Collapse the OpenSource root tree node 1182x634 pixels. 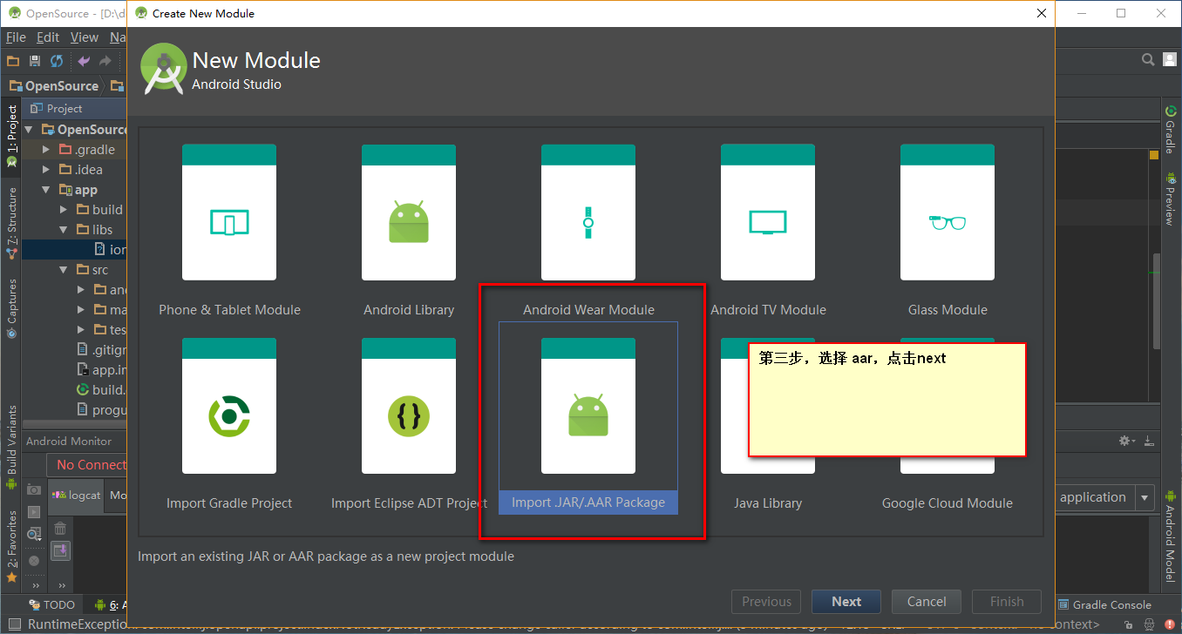click(30, 130)
